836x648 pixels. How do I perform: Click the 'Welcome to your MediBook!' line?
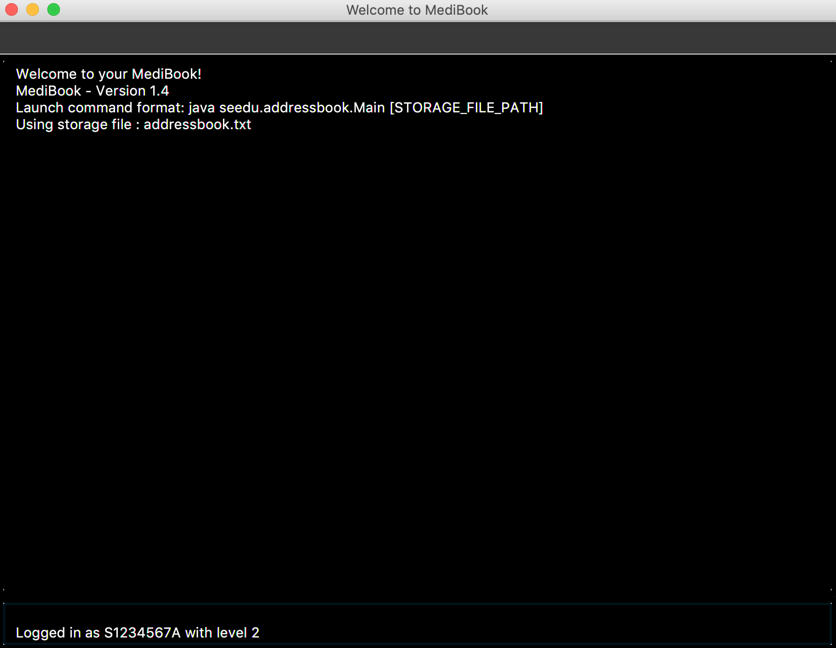click(109, 74)
